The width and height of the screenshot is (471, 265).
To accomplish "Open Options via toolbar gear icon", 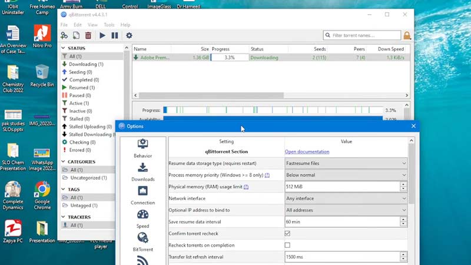I will click(129, 35).
